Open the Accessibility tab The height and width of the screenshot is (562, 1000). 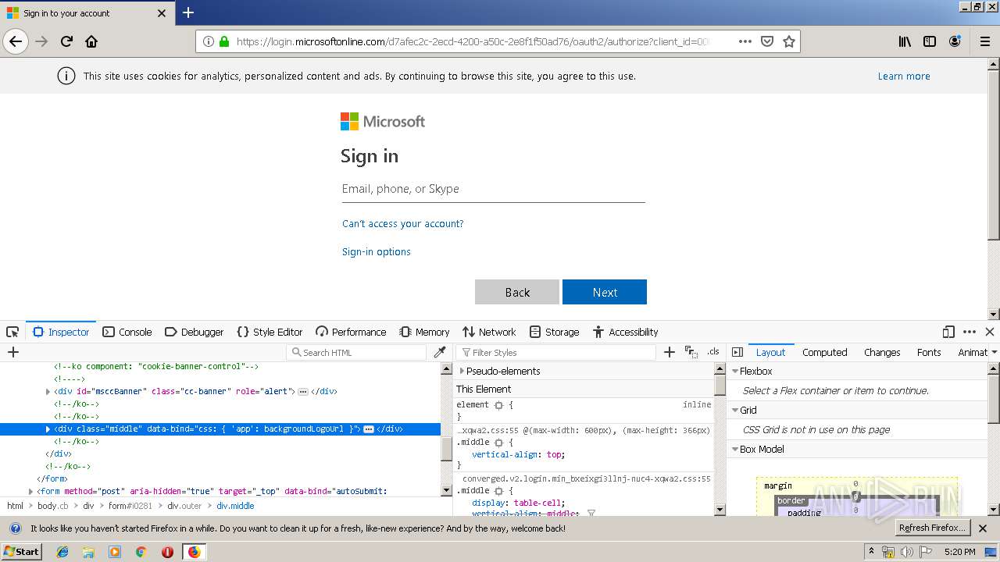click(x=626, y=332)
